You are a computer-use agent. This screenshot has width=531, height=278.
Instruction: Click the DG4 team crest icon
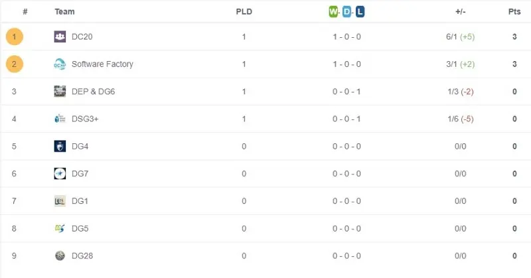pyautogui.click(x=60, y=147)
